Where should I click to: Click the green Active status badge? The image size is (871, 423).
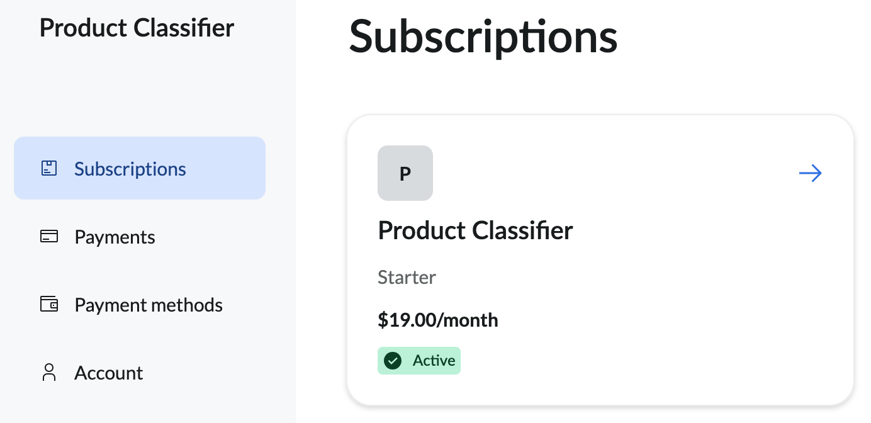point(419,360)
